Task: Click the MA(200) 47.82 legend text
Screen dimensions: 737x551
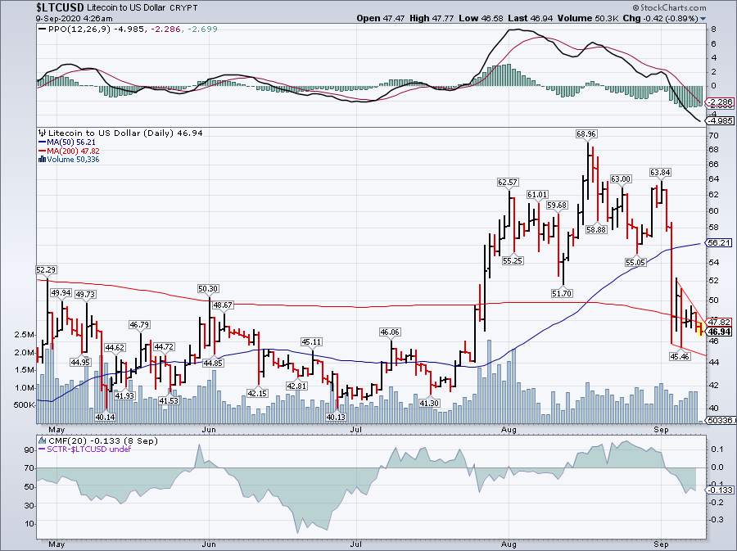Action: coord(73,151)
